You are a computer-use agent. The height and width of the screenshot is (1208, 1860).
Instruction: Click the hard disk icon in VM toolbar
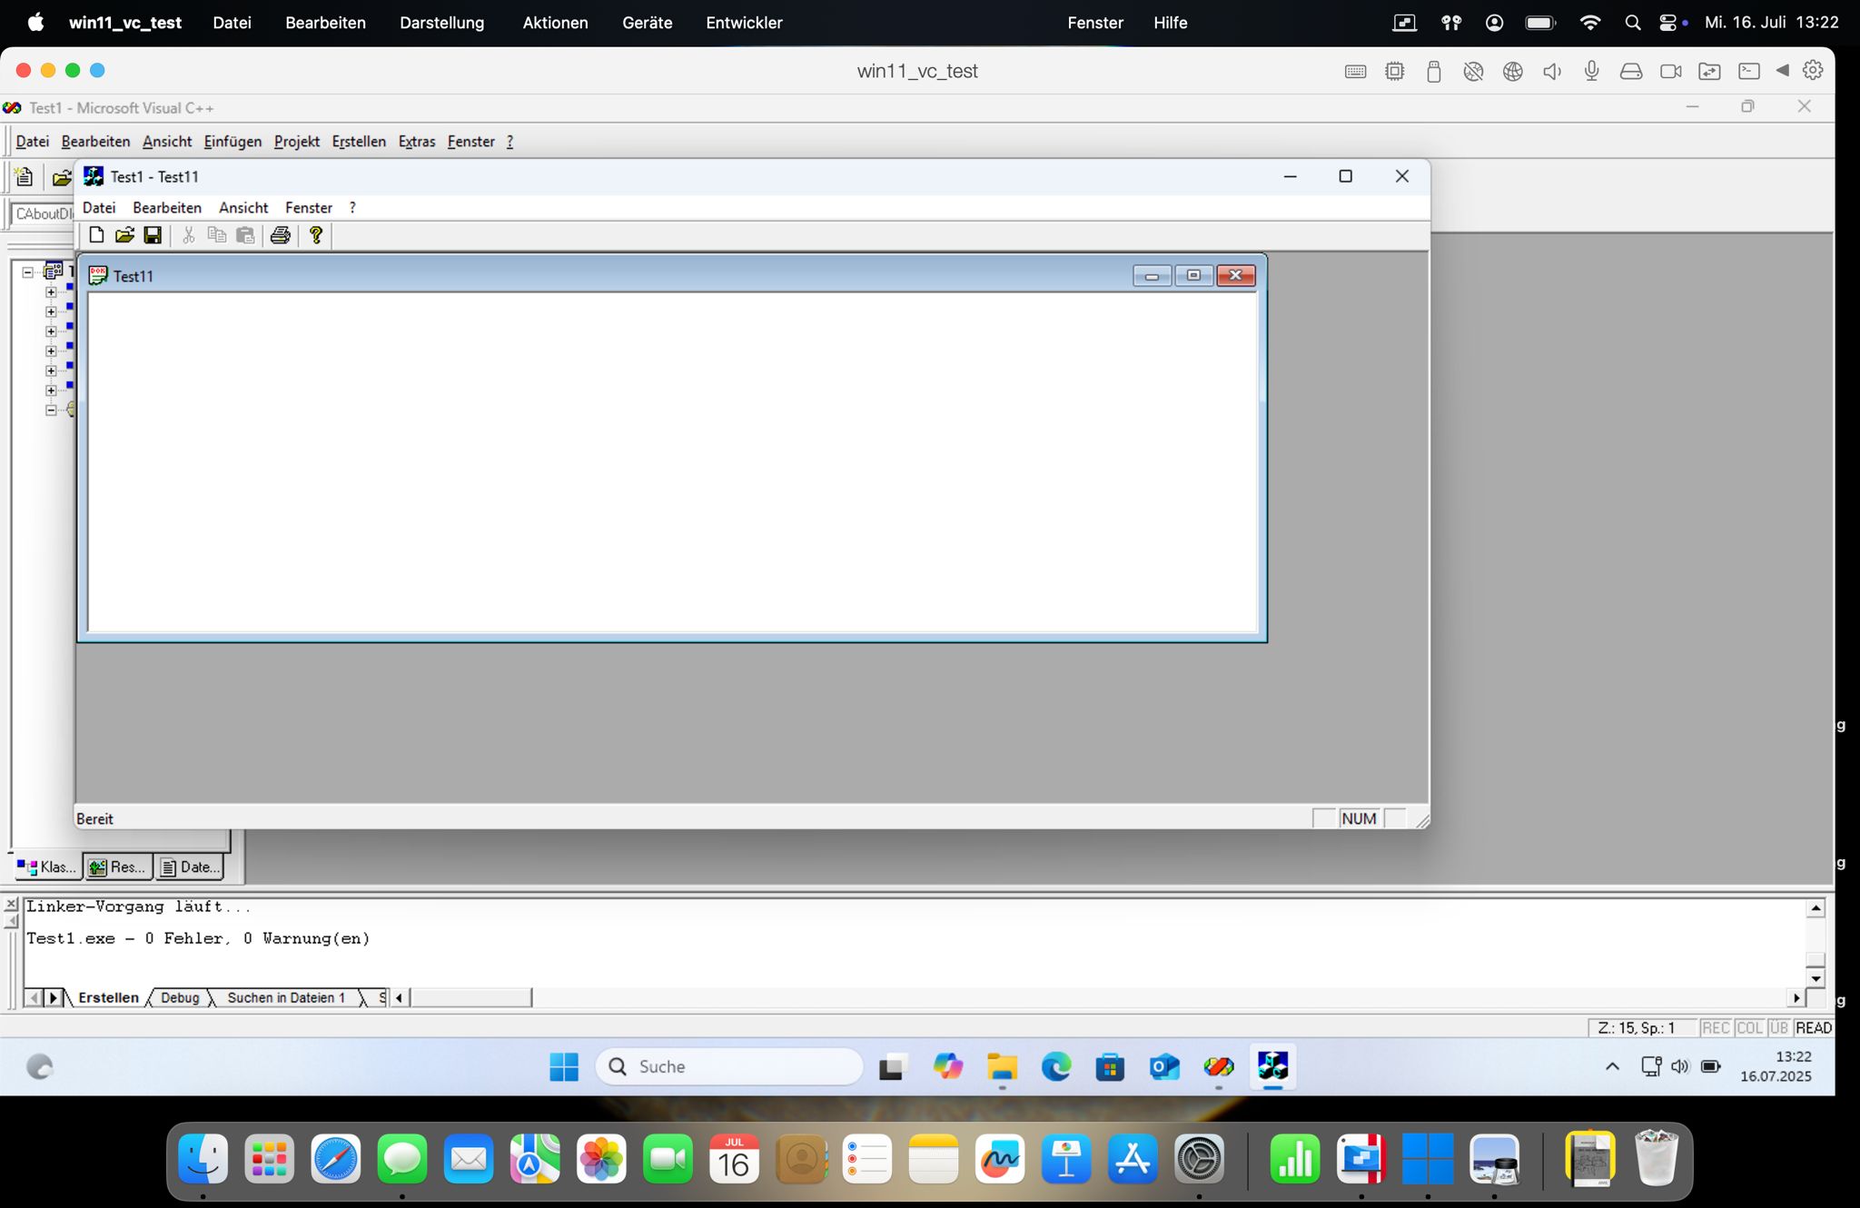pyautogui.click(x=1631, y=71)
